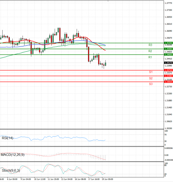Click the S1 support label

[151, 72]
